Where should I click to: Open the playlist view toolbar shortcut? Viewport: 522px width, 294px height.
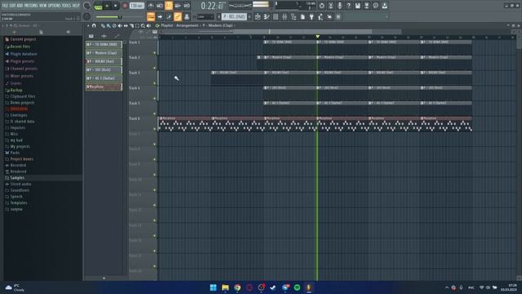[258, 16]
